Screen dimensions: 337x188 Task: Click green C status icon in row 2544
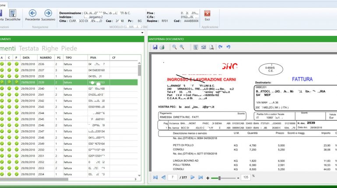pyautogui.click(x=9, y=113)
